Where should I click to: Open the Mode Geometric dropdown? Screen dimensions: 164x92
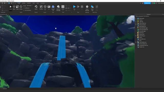(30, 6)
